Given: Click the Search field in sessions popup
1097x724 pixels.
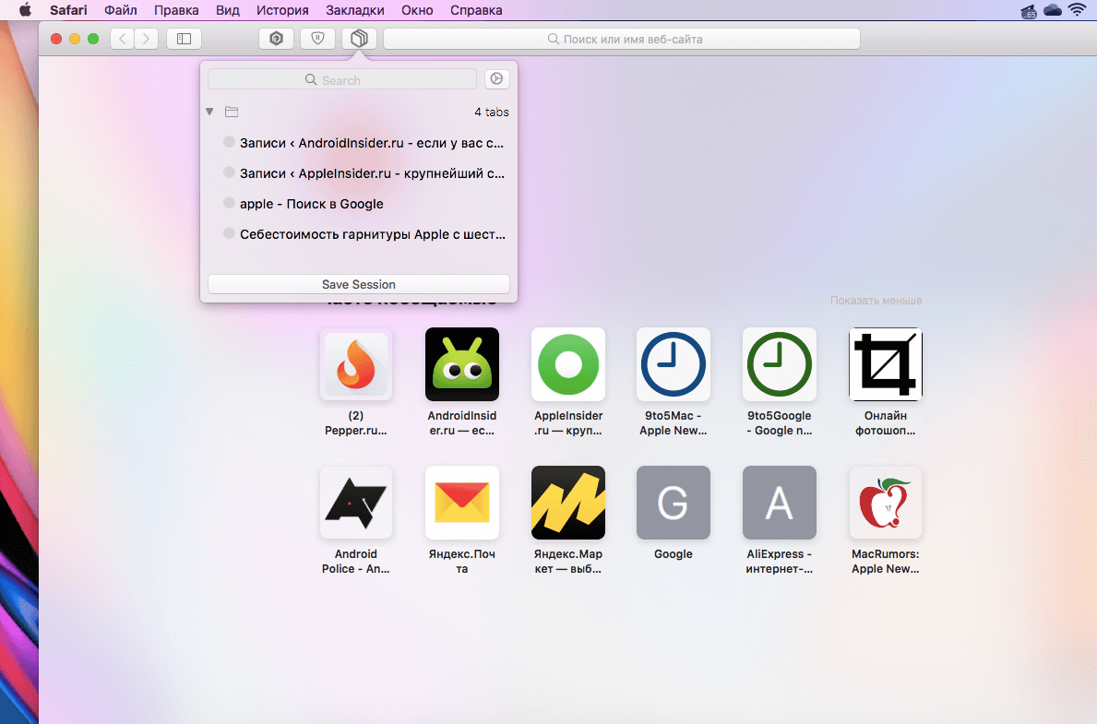Looking at the screenshot, I should tap(341, 80).
